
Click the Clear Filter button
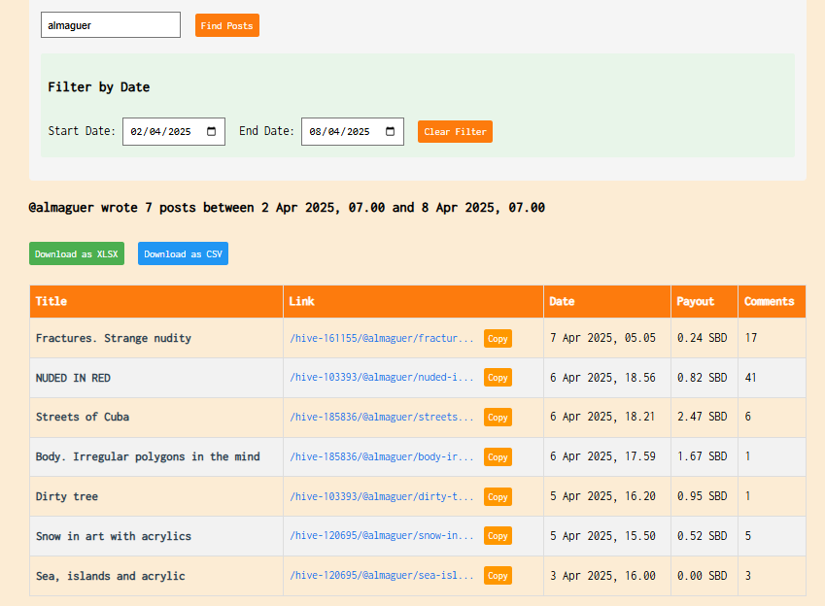point(455,131)
